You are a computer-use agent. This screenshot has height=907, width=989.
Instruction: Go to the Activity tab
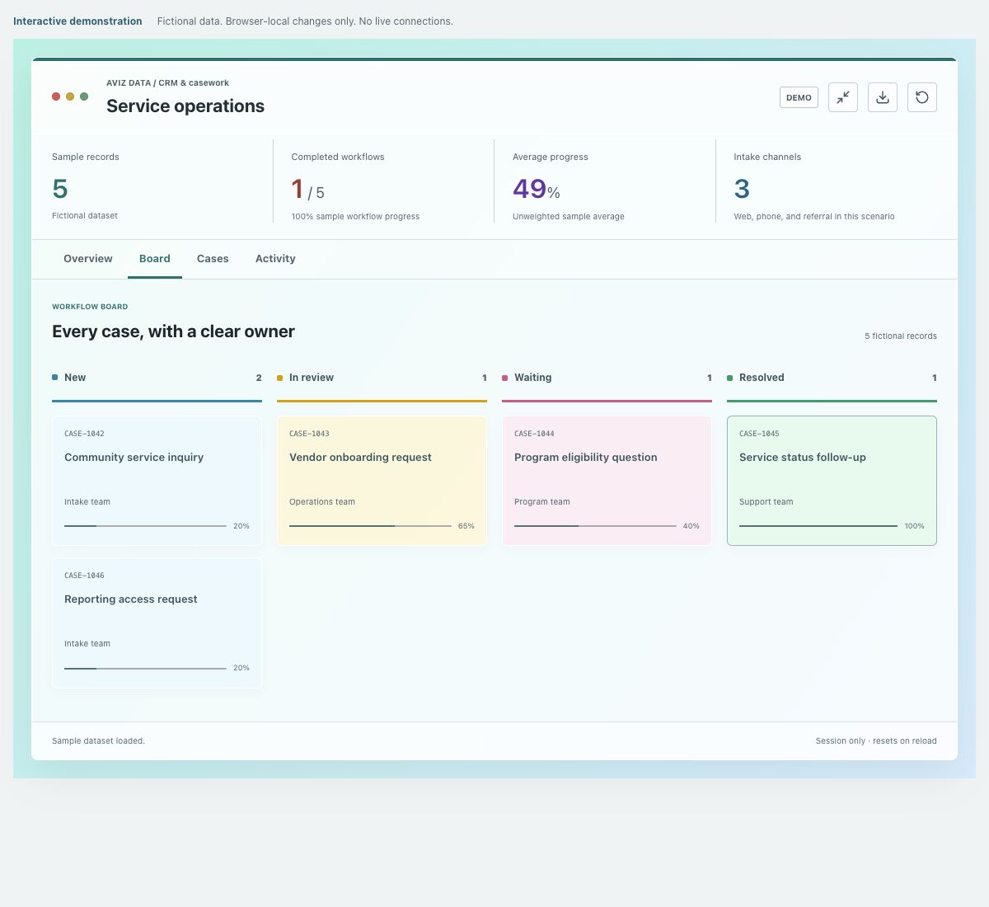tap(275, 259)
